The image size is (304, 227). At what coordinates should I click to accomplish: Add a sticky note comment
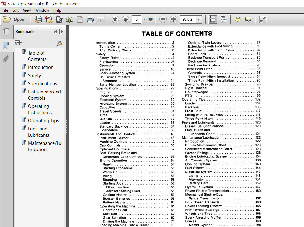pyautogui.click(x=238, y=19)
